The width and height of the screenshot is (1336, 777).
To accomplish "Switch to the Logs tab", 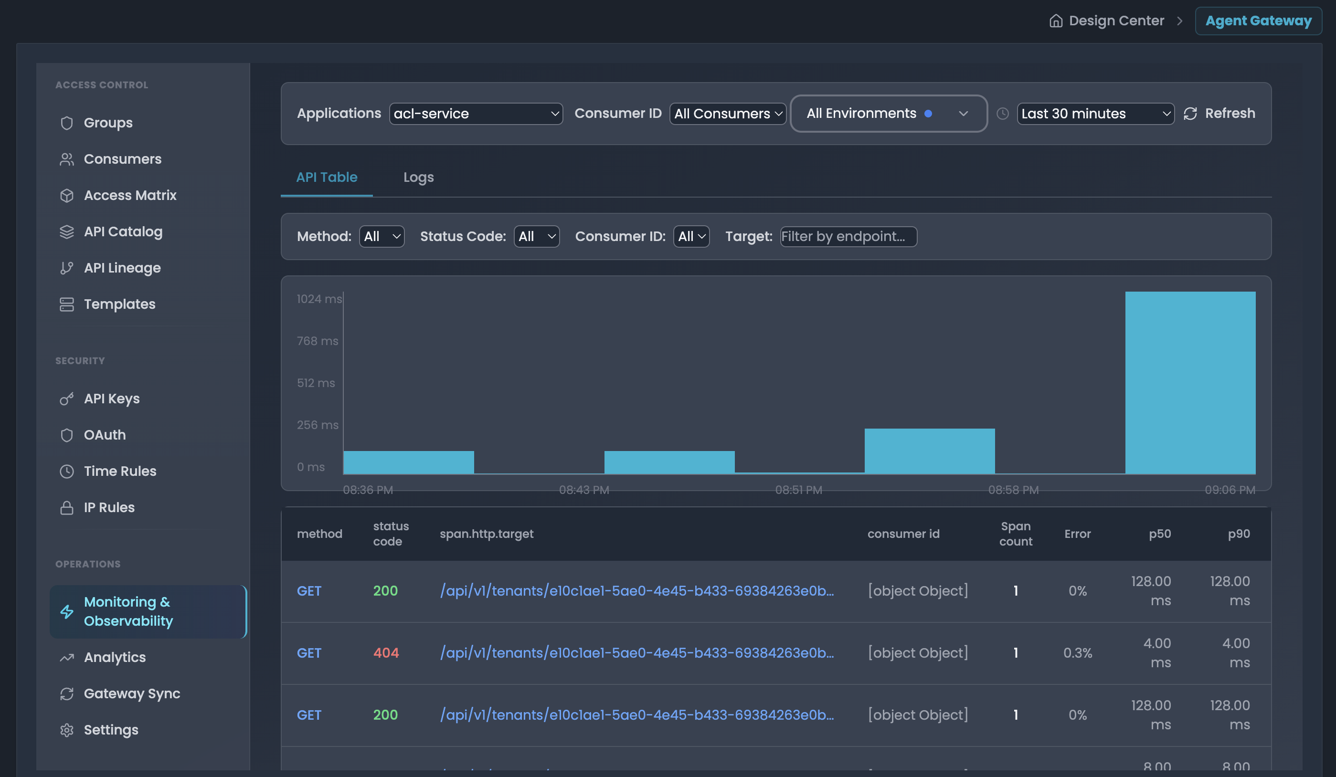I will 418,178.
